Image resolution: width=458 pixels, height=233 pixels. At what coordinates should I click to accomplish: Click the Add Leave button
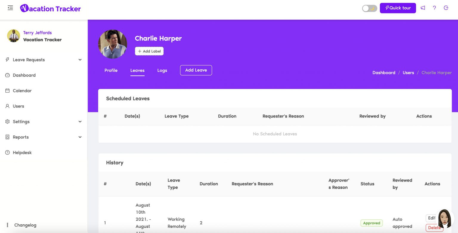point(196,70)
